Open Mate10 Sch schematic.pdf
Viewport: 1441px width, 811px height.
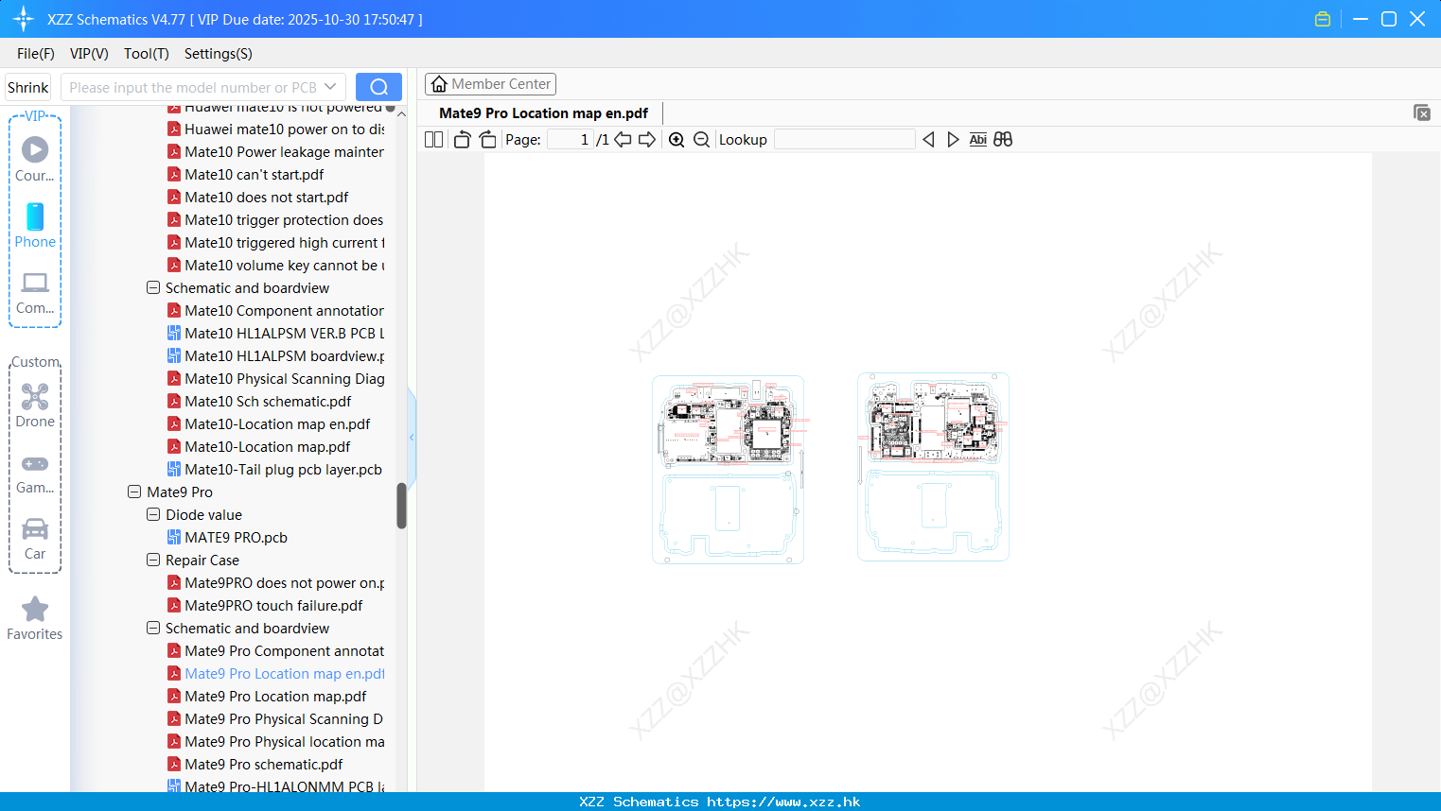click(268, 402)
